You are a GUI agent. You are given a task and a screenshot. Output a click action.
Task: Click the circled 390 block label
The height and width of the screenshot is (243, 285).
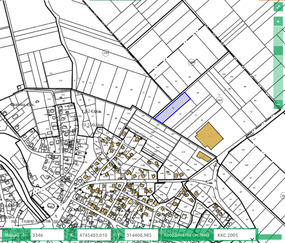tap(105, 53)
